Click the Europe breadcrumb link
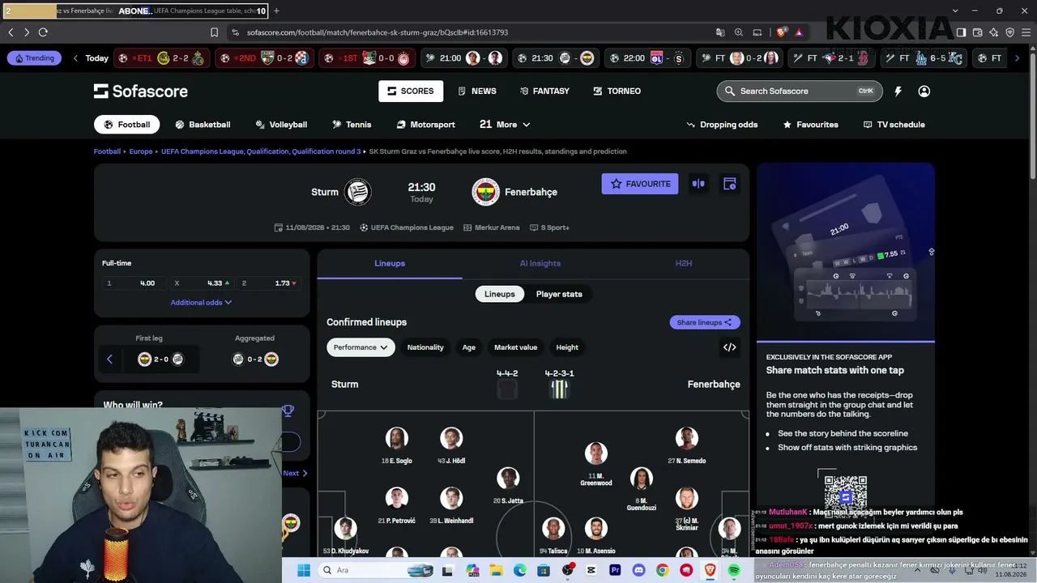 141,151
